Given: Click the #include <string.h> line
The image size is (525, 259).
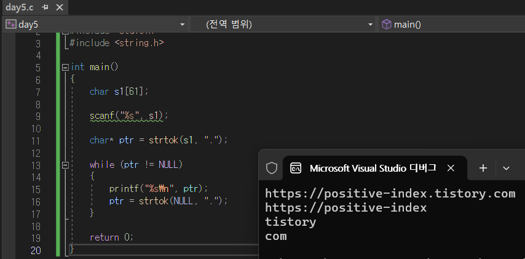Looking at the screenshot, I should 117,43.
